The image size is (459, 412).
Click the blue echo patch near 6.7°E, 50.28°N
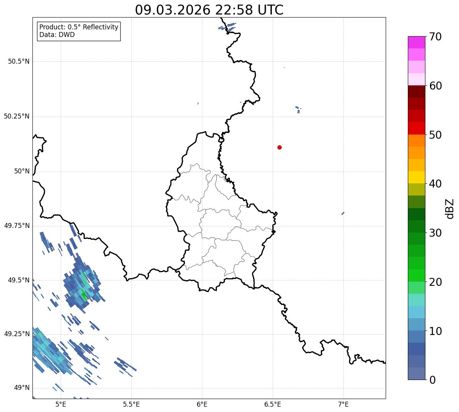(298, 109)
